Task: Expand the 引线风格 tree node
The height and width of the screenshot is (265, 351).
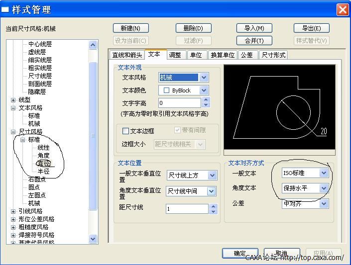Action: (x=13, y=211)
